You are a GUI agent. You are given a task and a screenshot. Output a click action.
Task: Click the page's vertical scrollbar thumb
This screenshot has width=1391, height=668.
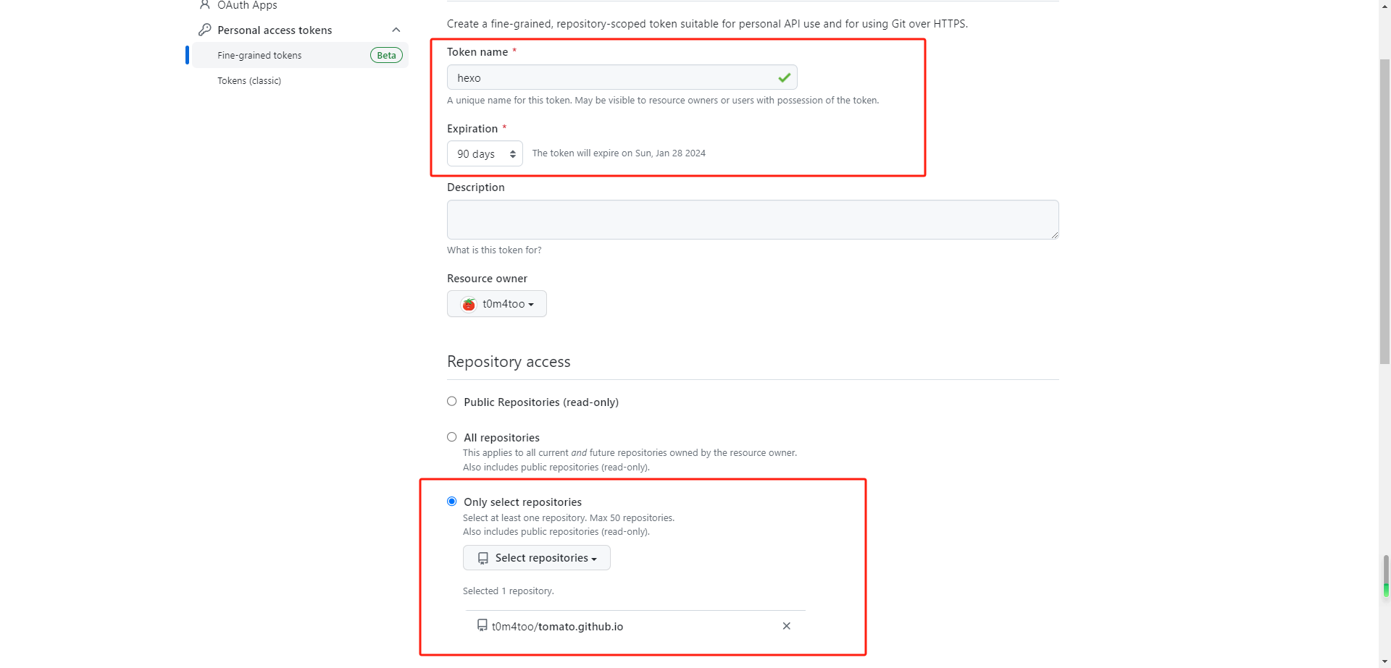1384,210
